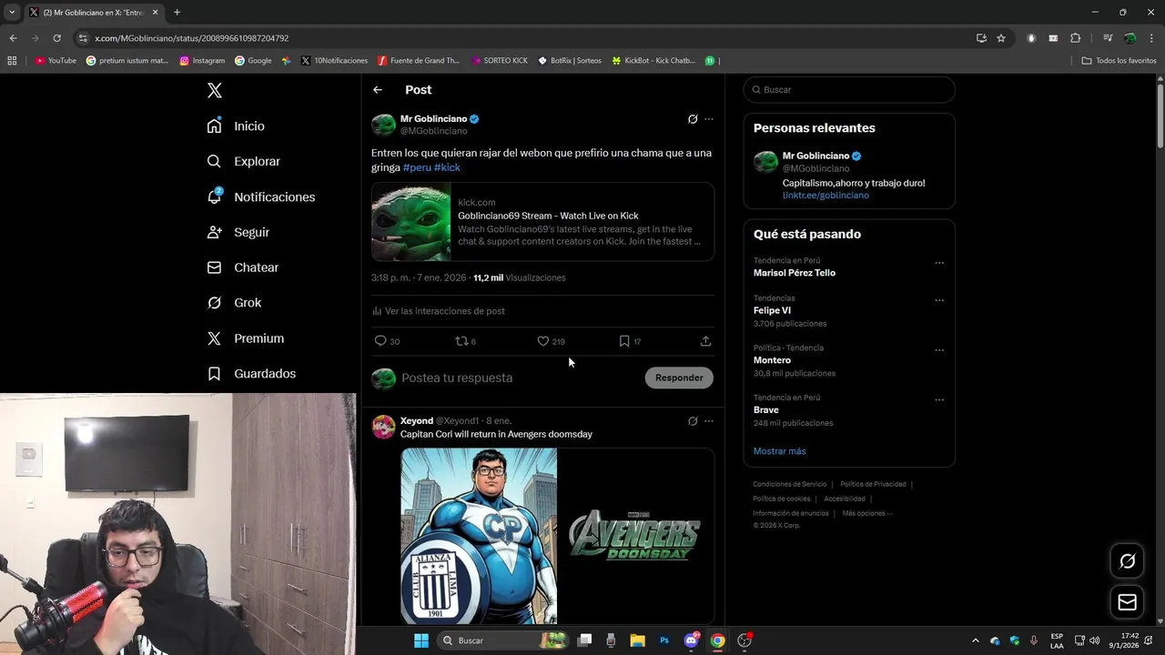
Task: Open the Instagram bookmark
Action: click(202, 61)
